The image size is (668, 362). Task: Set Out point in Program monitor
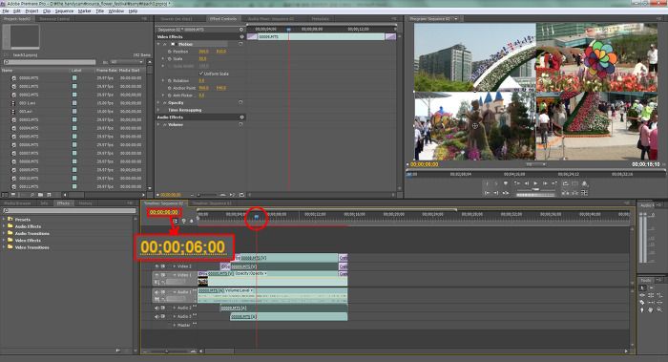(x=496, y=183)
